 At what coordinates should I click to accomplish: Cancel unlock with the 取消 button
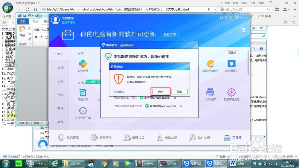(179, 92)
